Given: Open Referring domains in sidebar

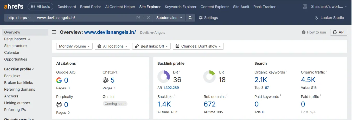Looking at the screenshot, I should [20, 89].
